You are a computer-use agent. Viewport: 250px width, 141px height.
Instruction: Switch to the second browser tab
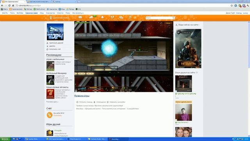(39, 2)
